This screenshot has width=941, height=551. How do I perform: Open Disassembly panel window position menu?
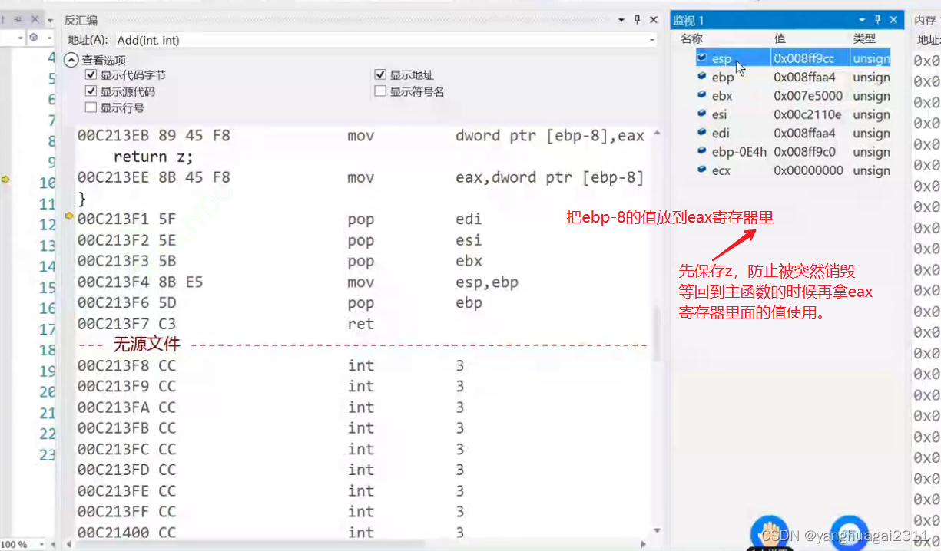click(x=621, y=21)
